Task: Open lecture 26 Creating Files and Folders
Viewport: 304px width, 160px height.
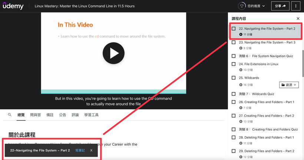Action: tap(269, 102)
